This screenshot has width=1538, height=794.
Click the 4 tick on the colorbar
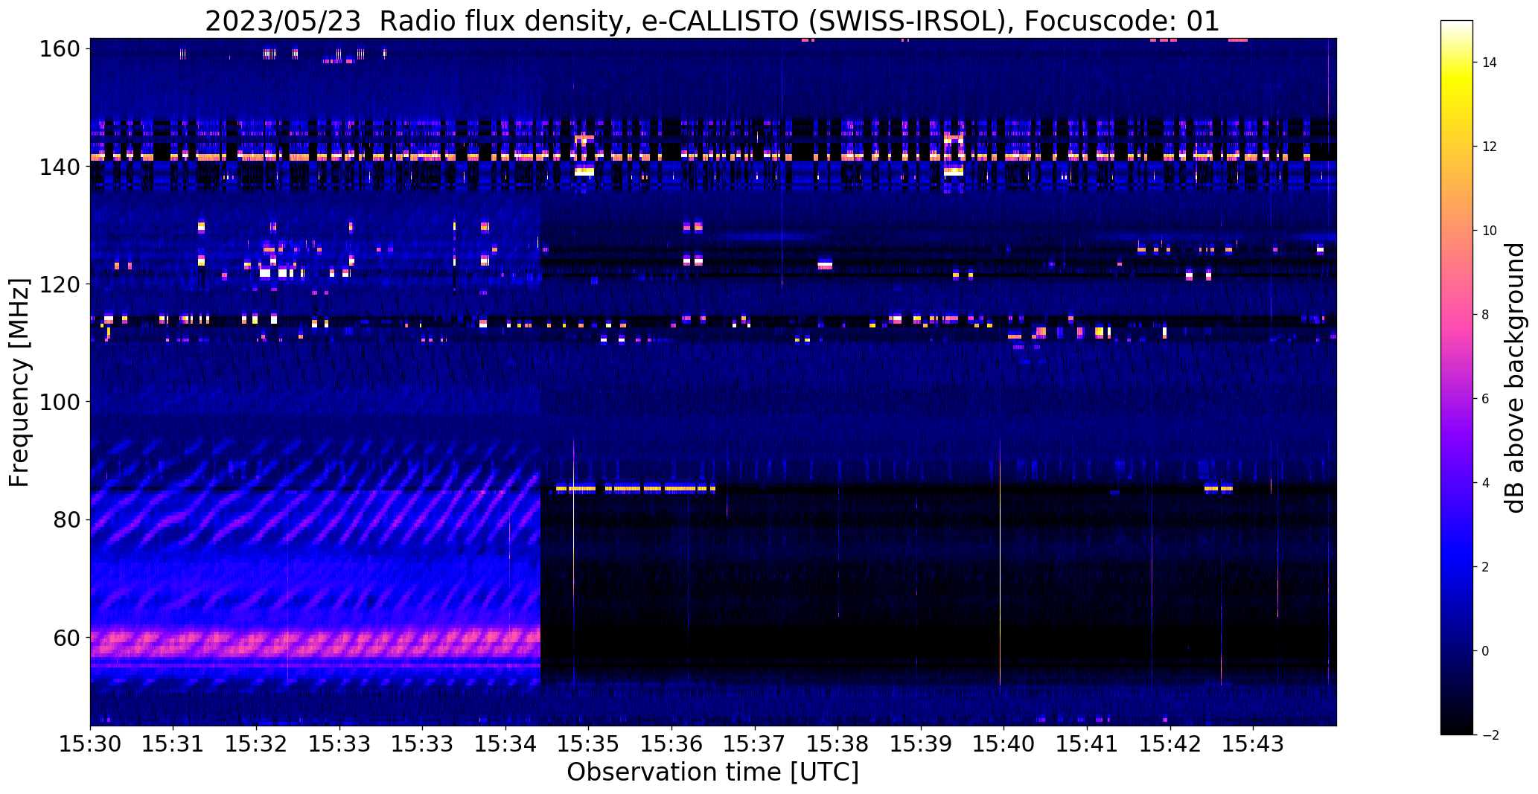[1485, 483]
